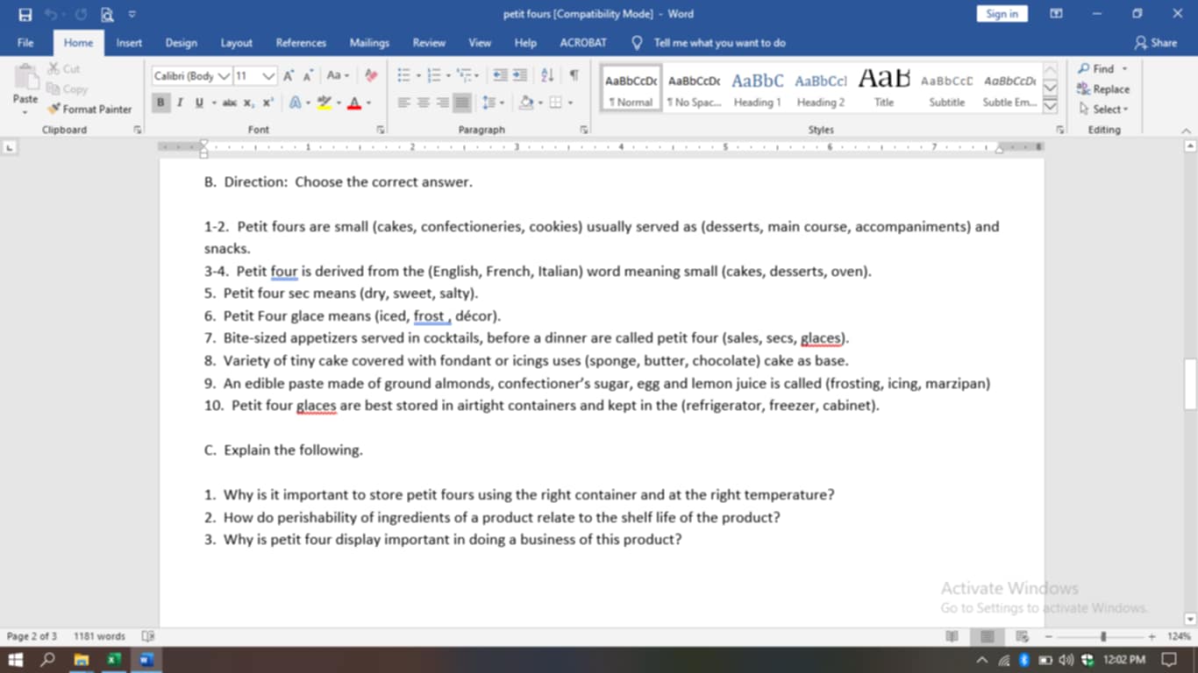The height and width of the screenshot is (673, 1198).
Task: Open the Font dialog launcher
Action: click(381, 130)
